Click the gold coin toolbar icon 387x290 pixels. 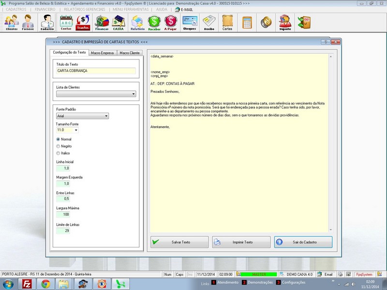tap(266, 22)
